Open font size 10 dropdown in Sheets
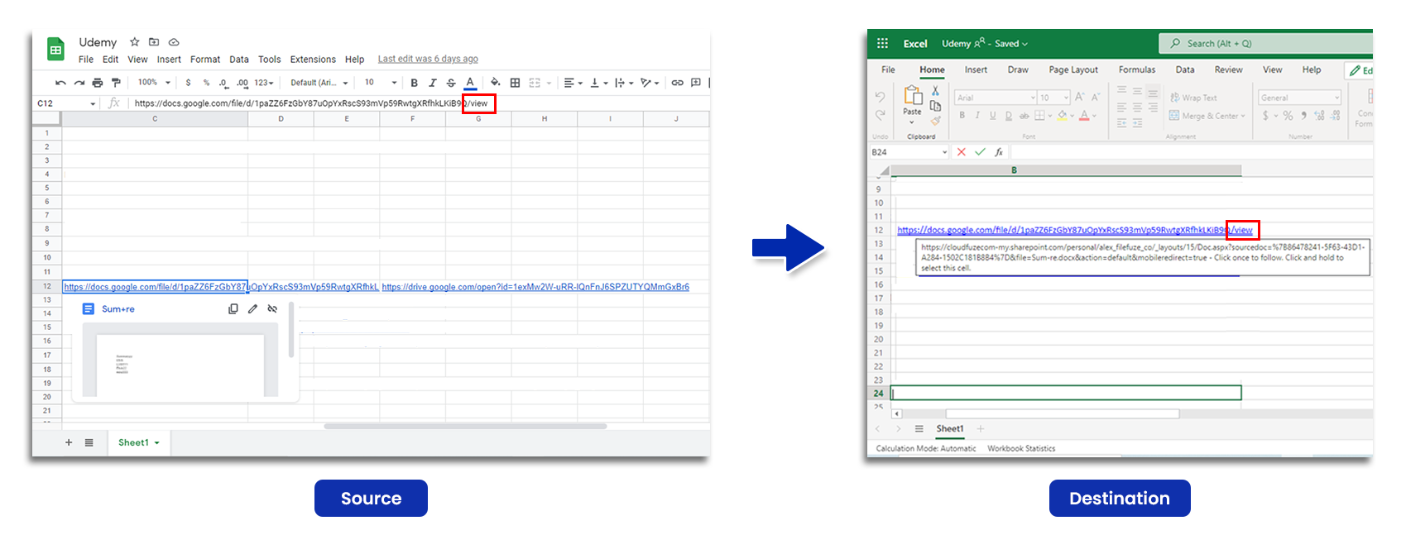 coord(381,83)
